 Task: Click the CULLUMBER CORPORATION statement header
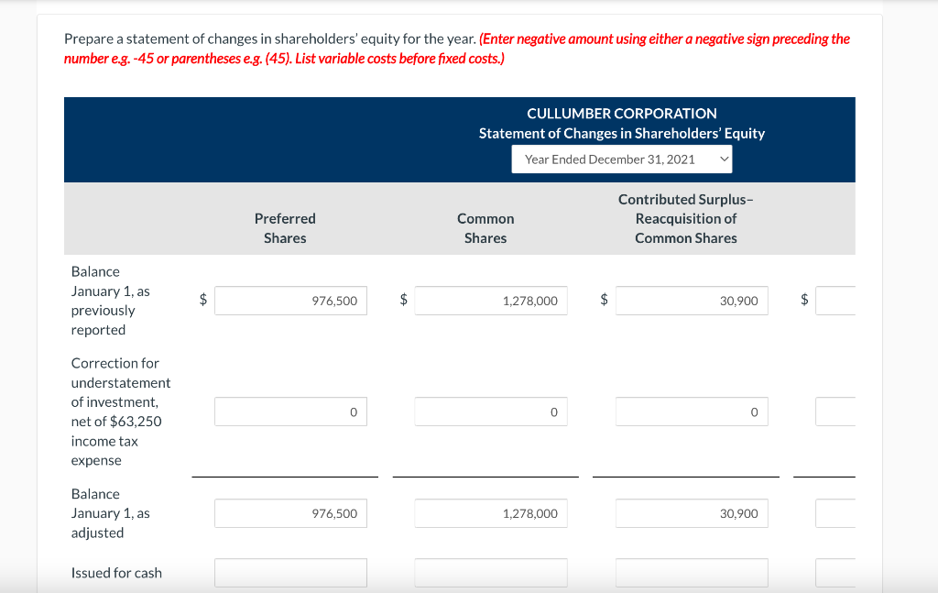(622, 113)
